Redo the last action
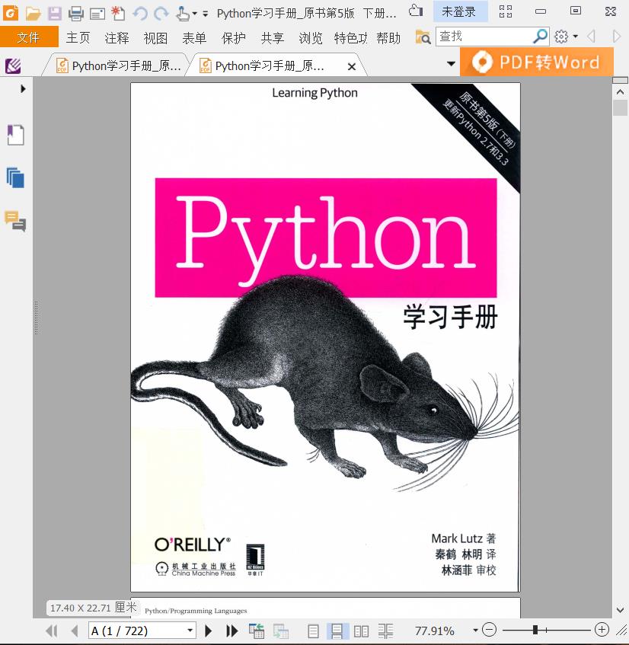Image resolution: width=629 pixels, height=645 pixels. (161, 14)
